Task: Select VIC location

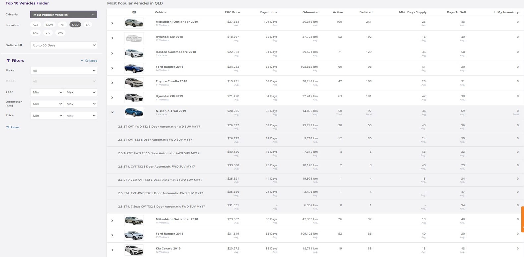Action: 48,33
